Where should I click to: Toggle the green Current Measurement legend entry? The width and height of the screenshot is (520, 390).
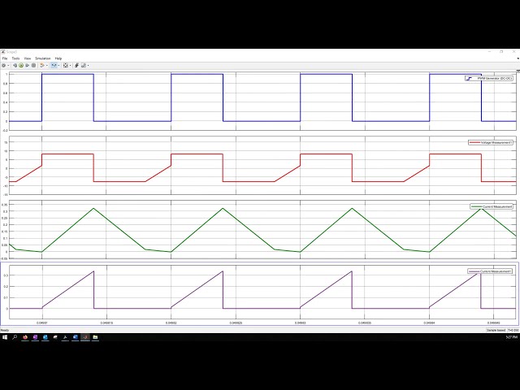492,206
